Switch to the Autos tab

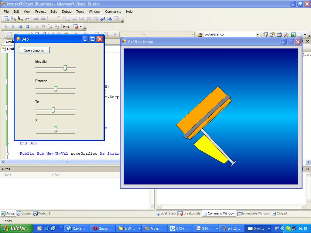[8, 213]
